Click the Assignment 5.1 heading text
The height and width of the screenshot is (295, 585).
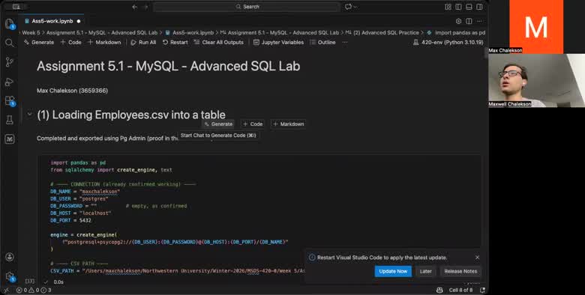coord(168,66)
